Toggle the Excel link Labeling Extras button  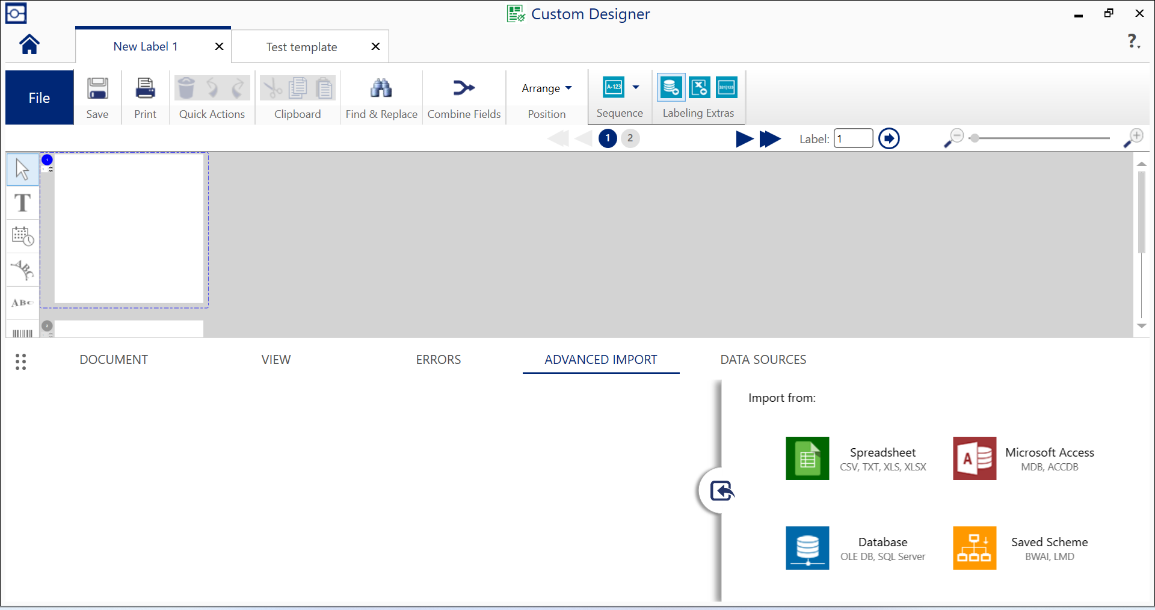pyautogui.click(x=699, y=88)
